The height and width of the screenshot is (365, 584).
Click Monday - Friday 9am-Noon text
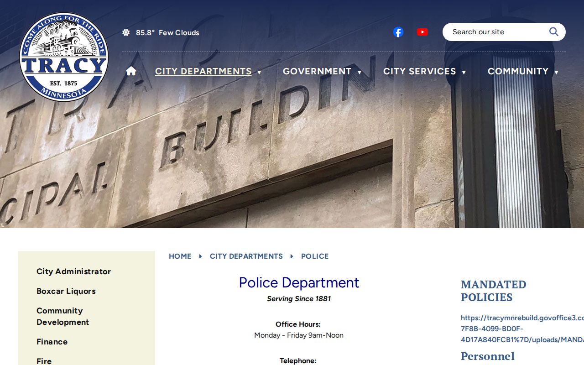[x=299, y=335]
